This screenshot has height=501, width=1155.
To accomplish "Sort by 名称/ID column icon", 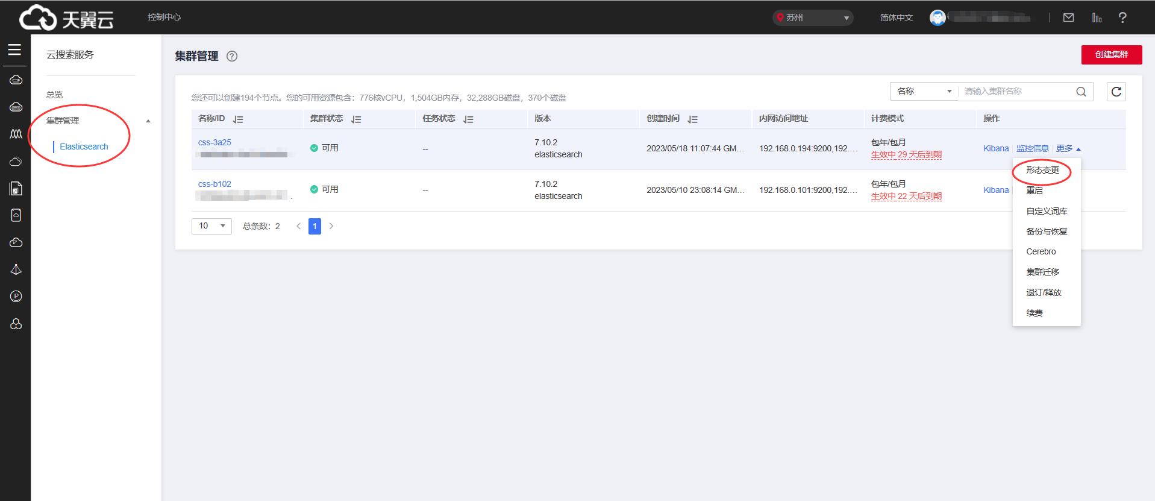I will tap(238, 119).
